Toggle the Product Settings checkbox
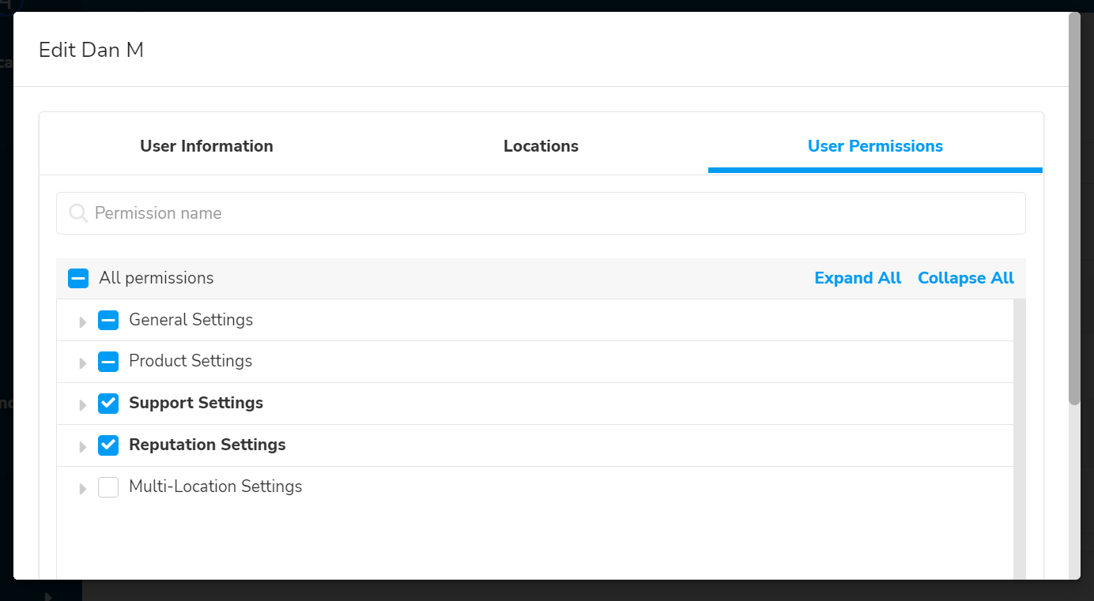 coord(108,362)
